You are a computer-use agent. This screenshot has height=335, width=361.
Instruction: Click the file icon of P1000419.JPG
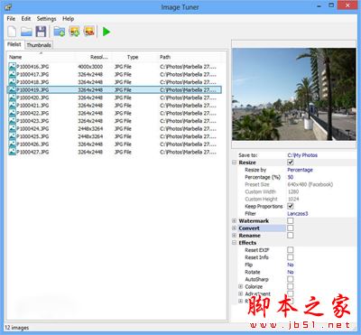click(x=13, y=89)
